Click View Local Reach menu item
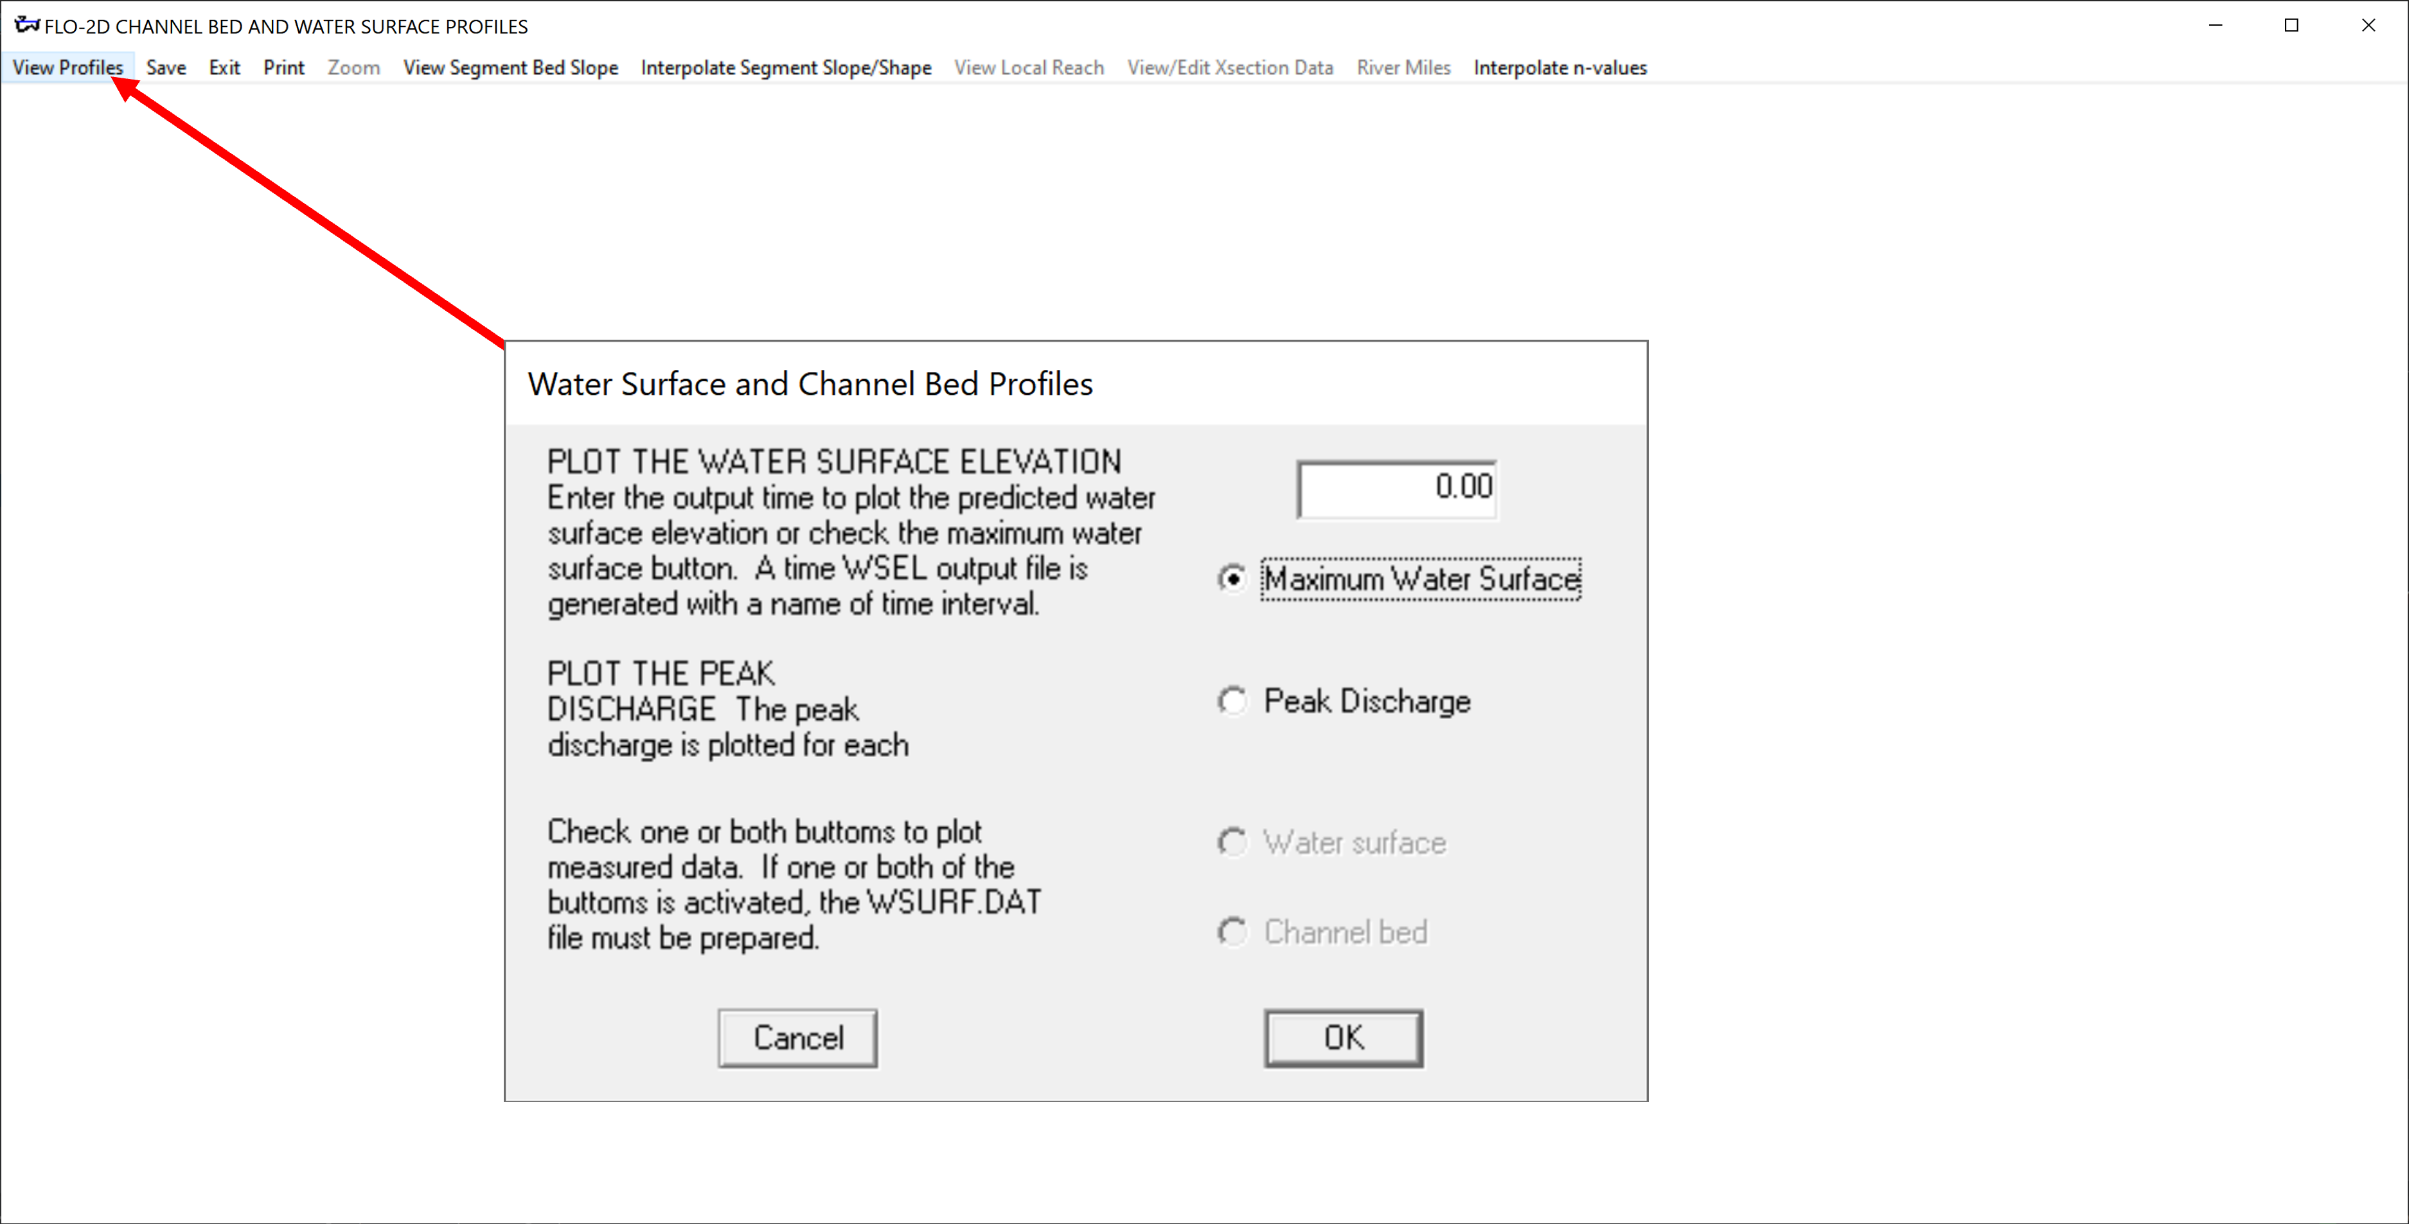The image size is (2409, 1224). tap(1029, 67)
